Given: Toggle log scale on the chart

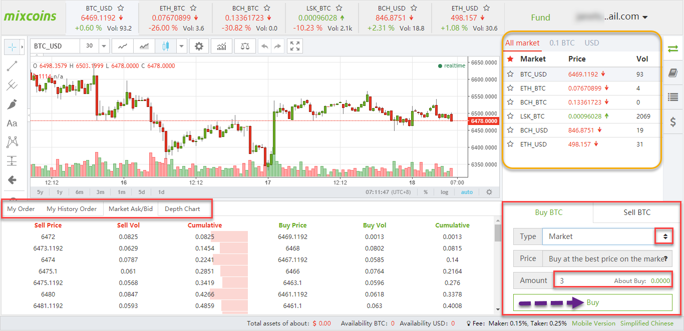Looking at the screenshot, I should pyautogui.click(x=445, y=192).
